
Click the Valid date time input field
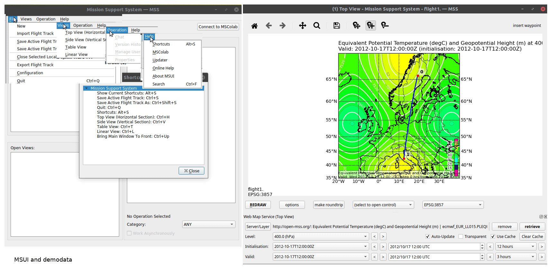[x=434, y=257]
